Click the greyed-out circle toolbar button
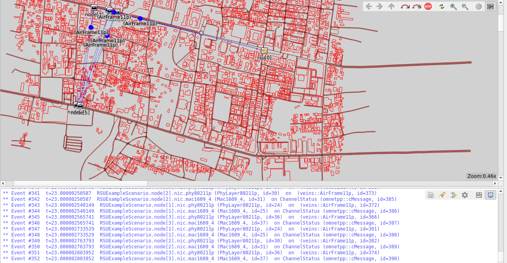 point(479,6)
